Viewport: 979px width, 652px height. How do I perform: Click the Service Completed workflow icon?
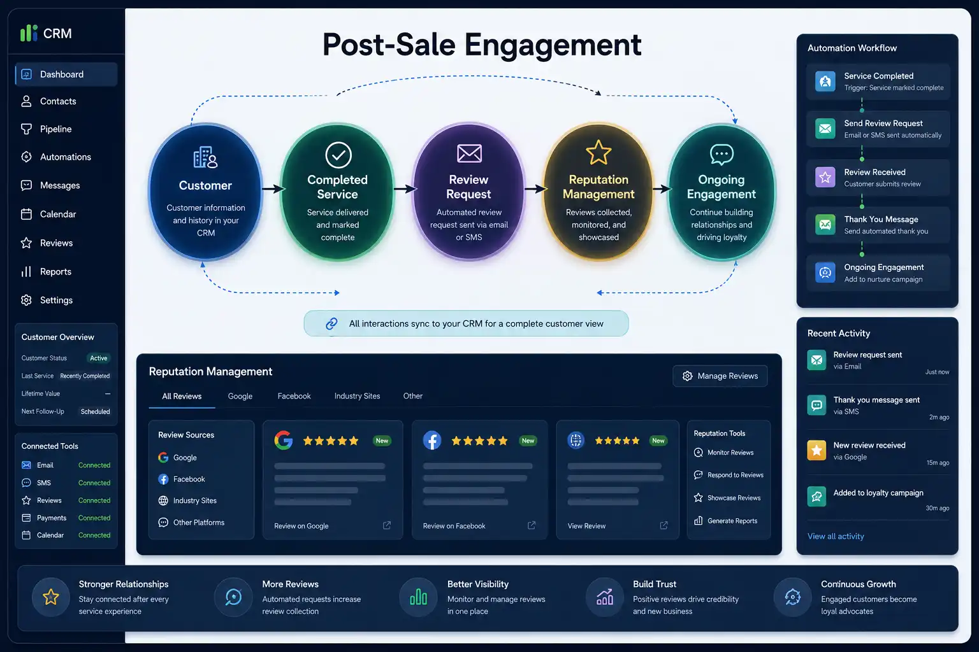pos(825,81)
